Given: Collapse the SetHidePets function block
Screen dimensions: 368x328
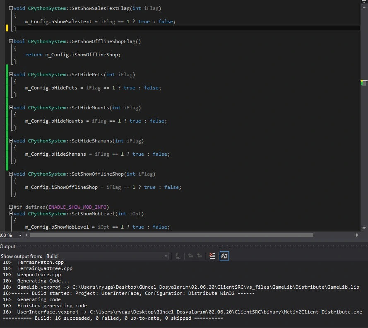Looking at the screenshot, I should coord(11,75).
